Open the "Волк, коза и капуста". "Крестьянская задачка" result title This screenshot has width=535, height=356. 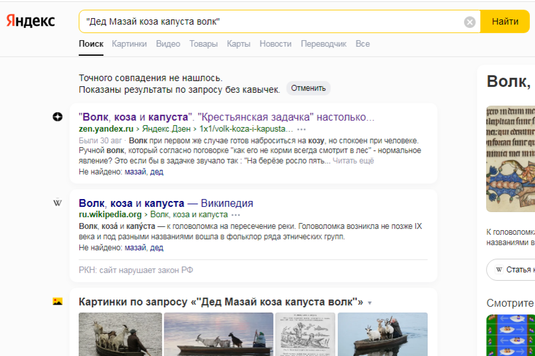tap(227, 117)
